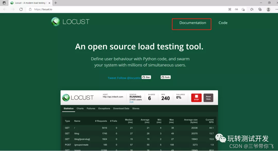This screenshot has height=151, width=278.
Task: Click the Code link in the navigation
Action: (x=223, y=23)
